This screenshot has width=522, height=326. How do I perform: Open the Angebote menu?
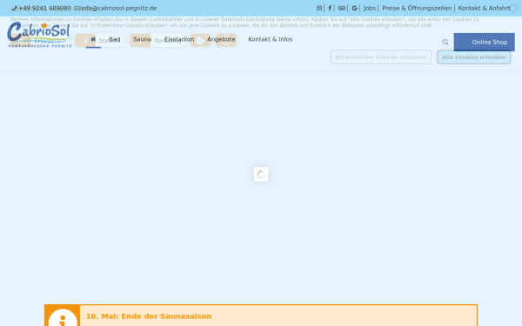click(221, 39)
